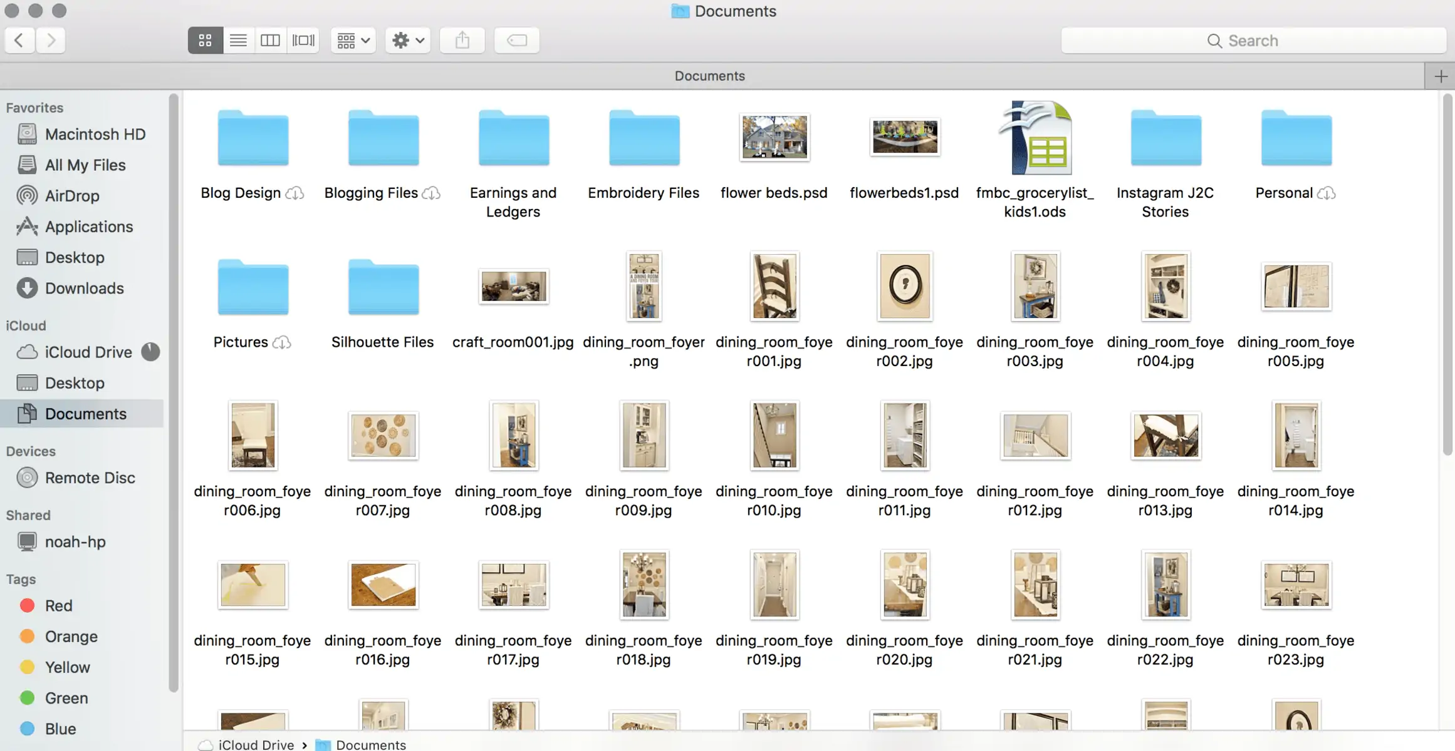The height and width of the screenshot is (751, 1455).
Task: Open Desktop under iCloud
Action: (82, 382)
